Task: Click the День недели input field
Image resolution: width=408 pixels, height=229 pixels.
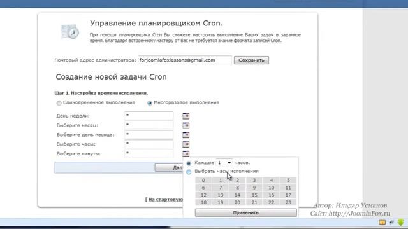Action: (x=149, y=116)
